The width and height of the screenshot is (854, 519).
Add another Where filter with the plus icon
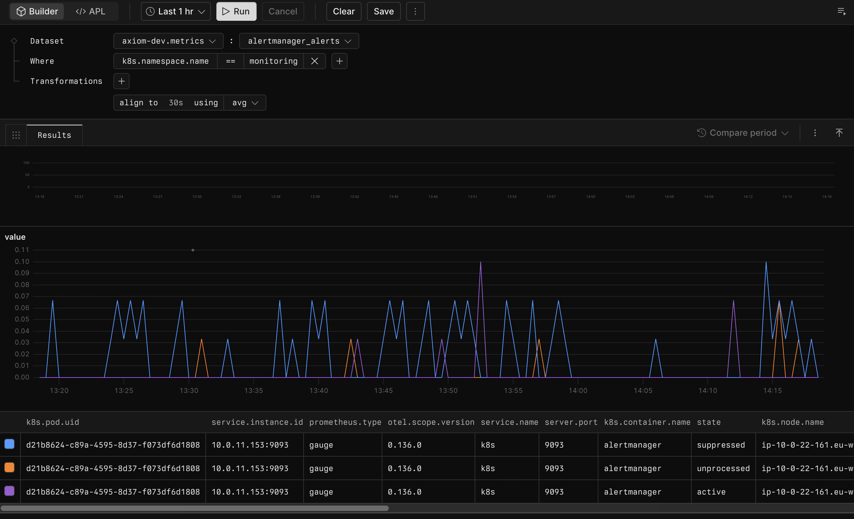coord(339,61)
